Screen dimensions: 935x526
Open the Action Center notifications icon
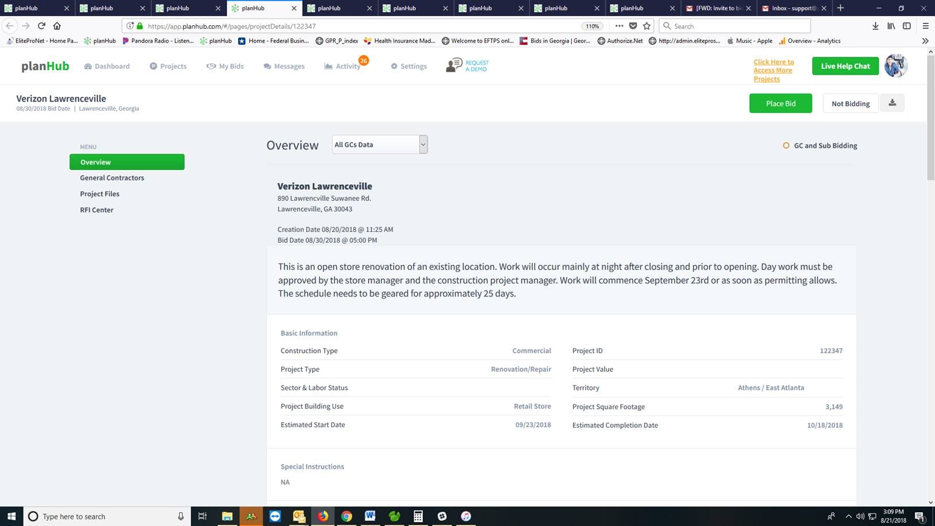click(x=919, y=516)
